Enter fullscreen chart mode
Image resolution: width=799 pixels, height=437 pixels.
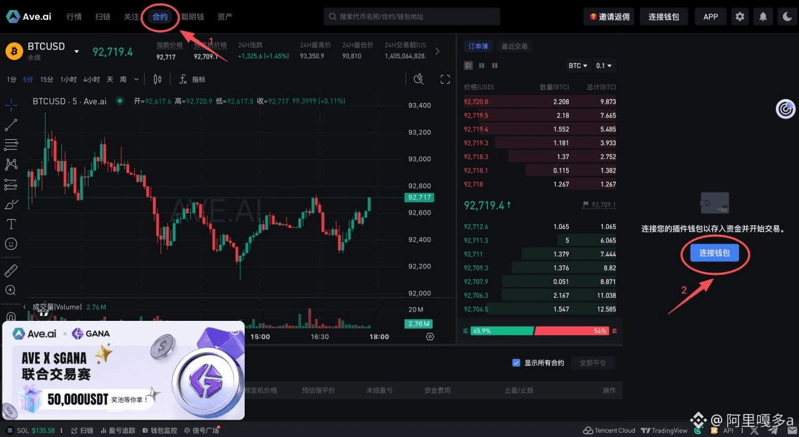click(445, 79)
